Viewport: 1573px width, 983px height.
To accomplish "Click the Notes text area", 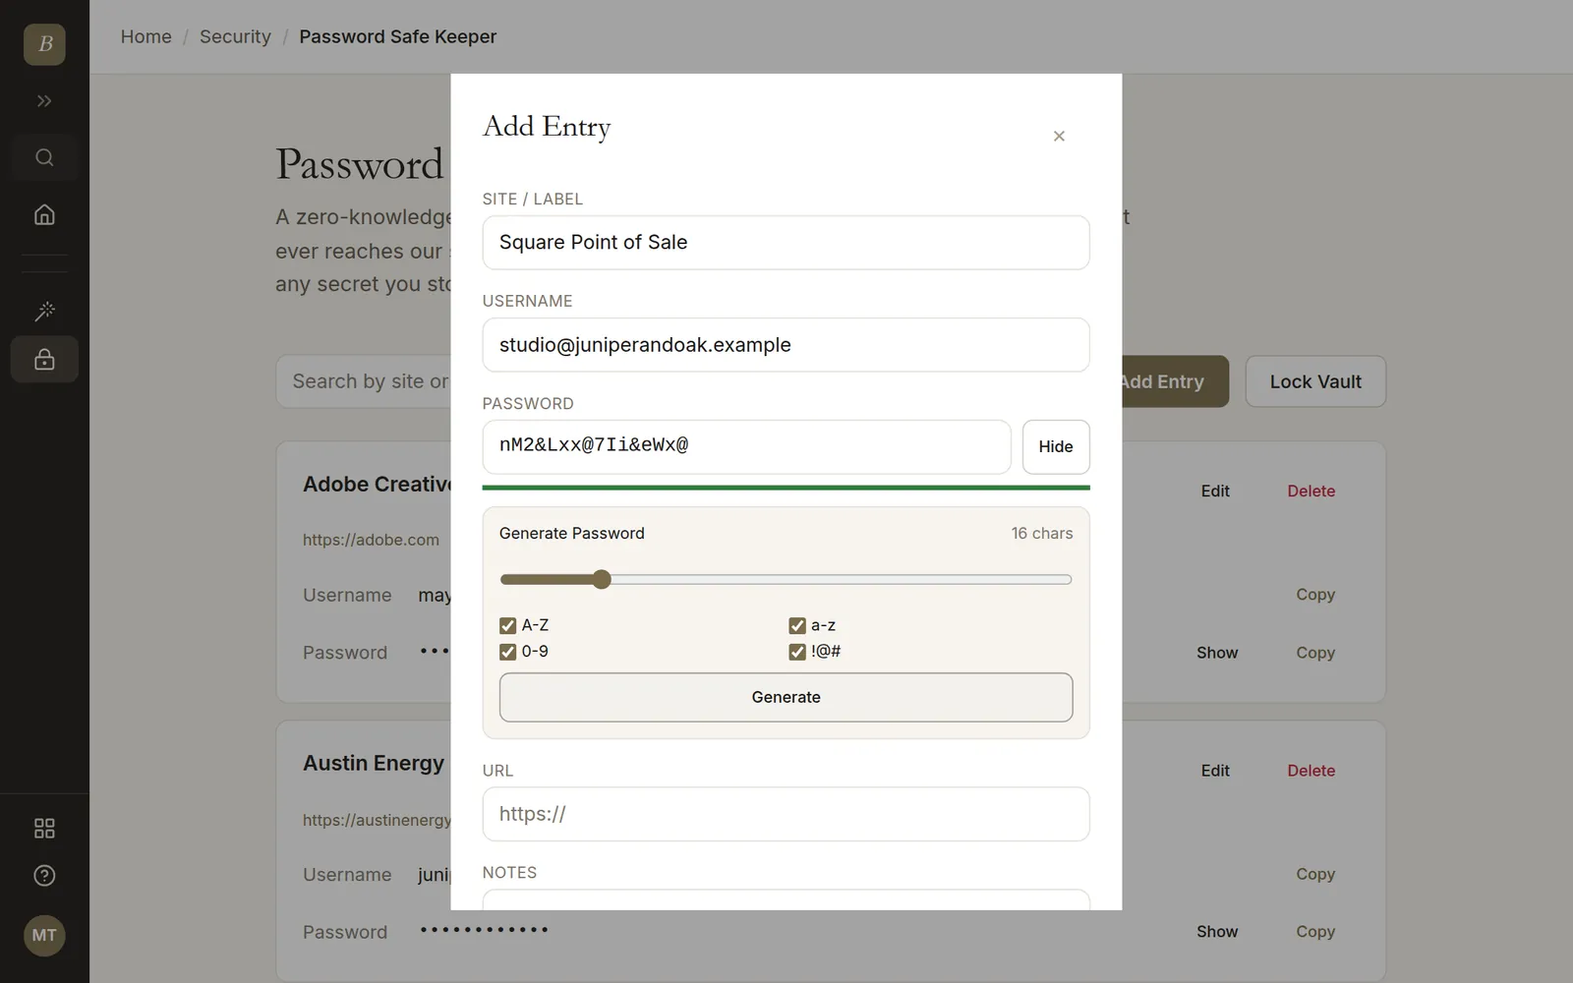I will [x=786, y=899].
